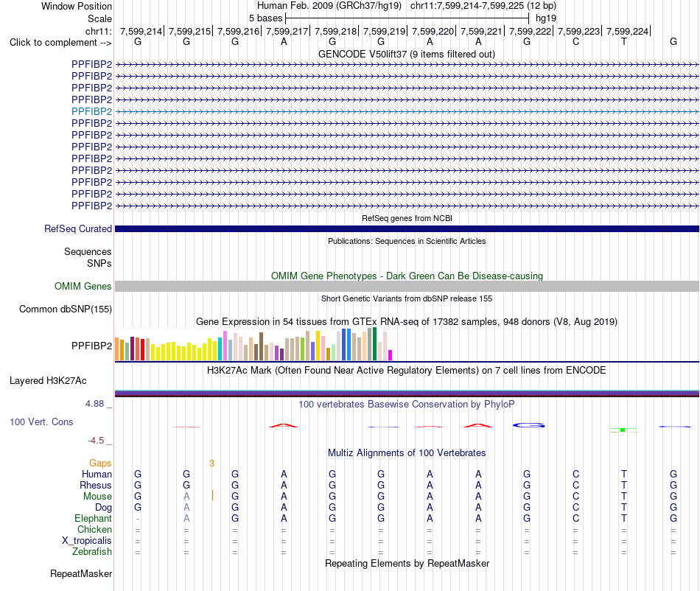This screenshot has width=700, height=591.
Task: Click the "Common dbSNP(155)" track label
Action: (66, 309)
